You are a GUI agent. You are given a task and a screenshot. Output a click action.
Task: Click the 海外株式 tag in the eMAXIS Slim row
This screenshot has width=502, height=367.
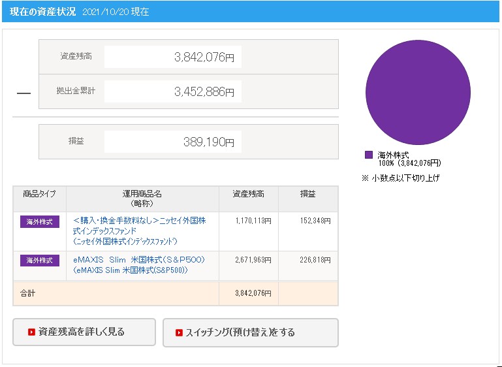point(40,261)
